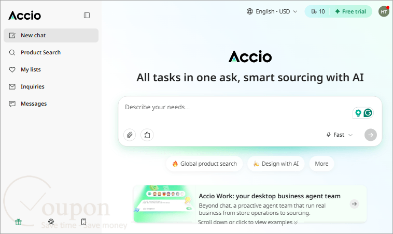The image size is (393, 234).
Task: Submit the prompt with the arrow button
Action: click(x=370, y=135)
